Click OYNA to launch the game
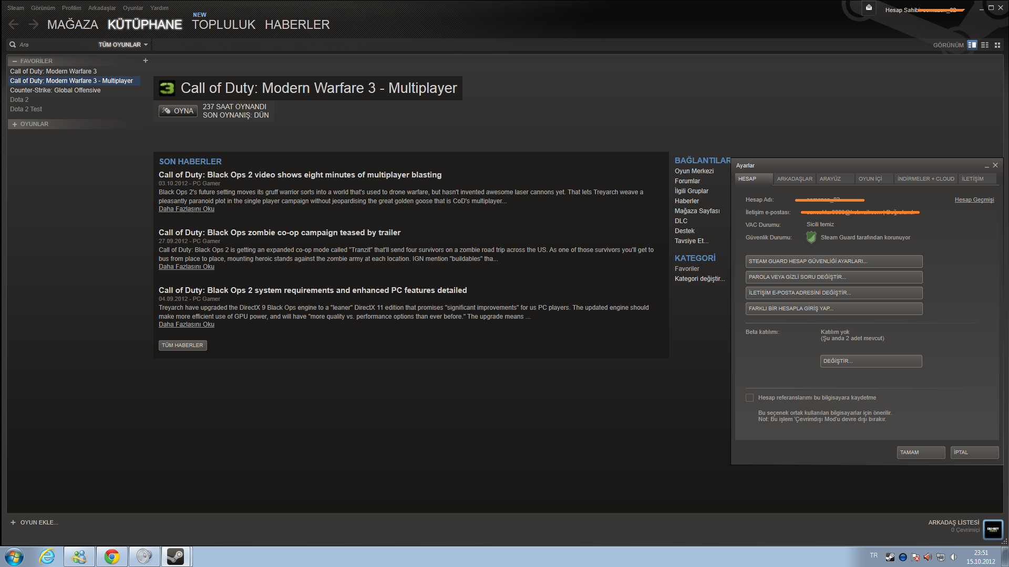 click(178, 111)
